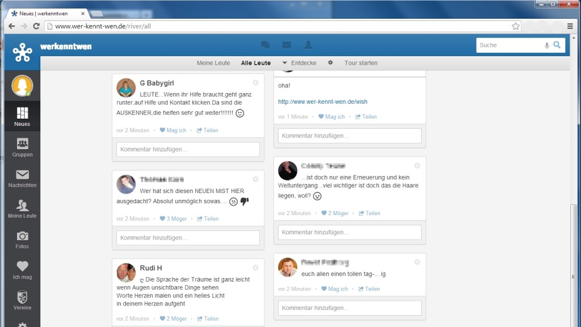Open Rudi H profile name link

tap(151, 268)
